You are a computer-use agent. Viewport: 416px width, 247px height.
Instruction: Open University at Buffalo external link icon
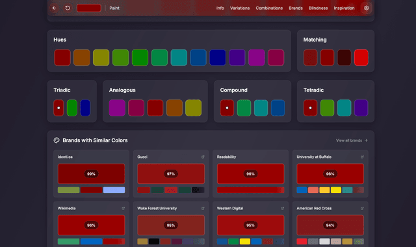(x=362, y=157)
